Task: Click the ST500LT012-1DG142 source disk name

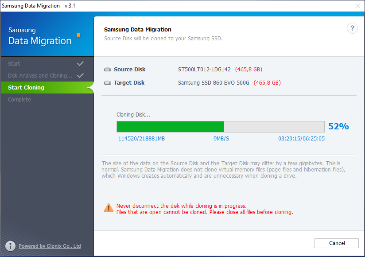Action: pyautogui.click(x=204, y=70)
